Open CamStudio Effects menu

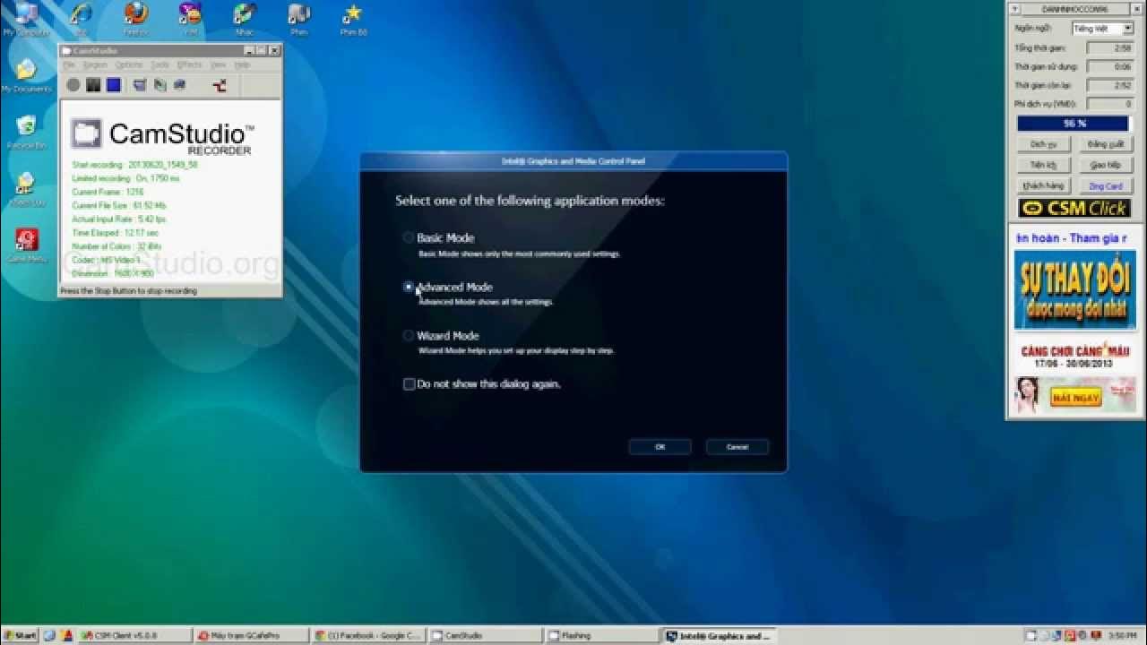pyautogui.click(x=189, y=64)
